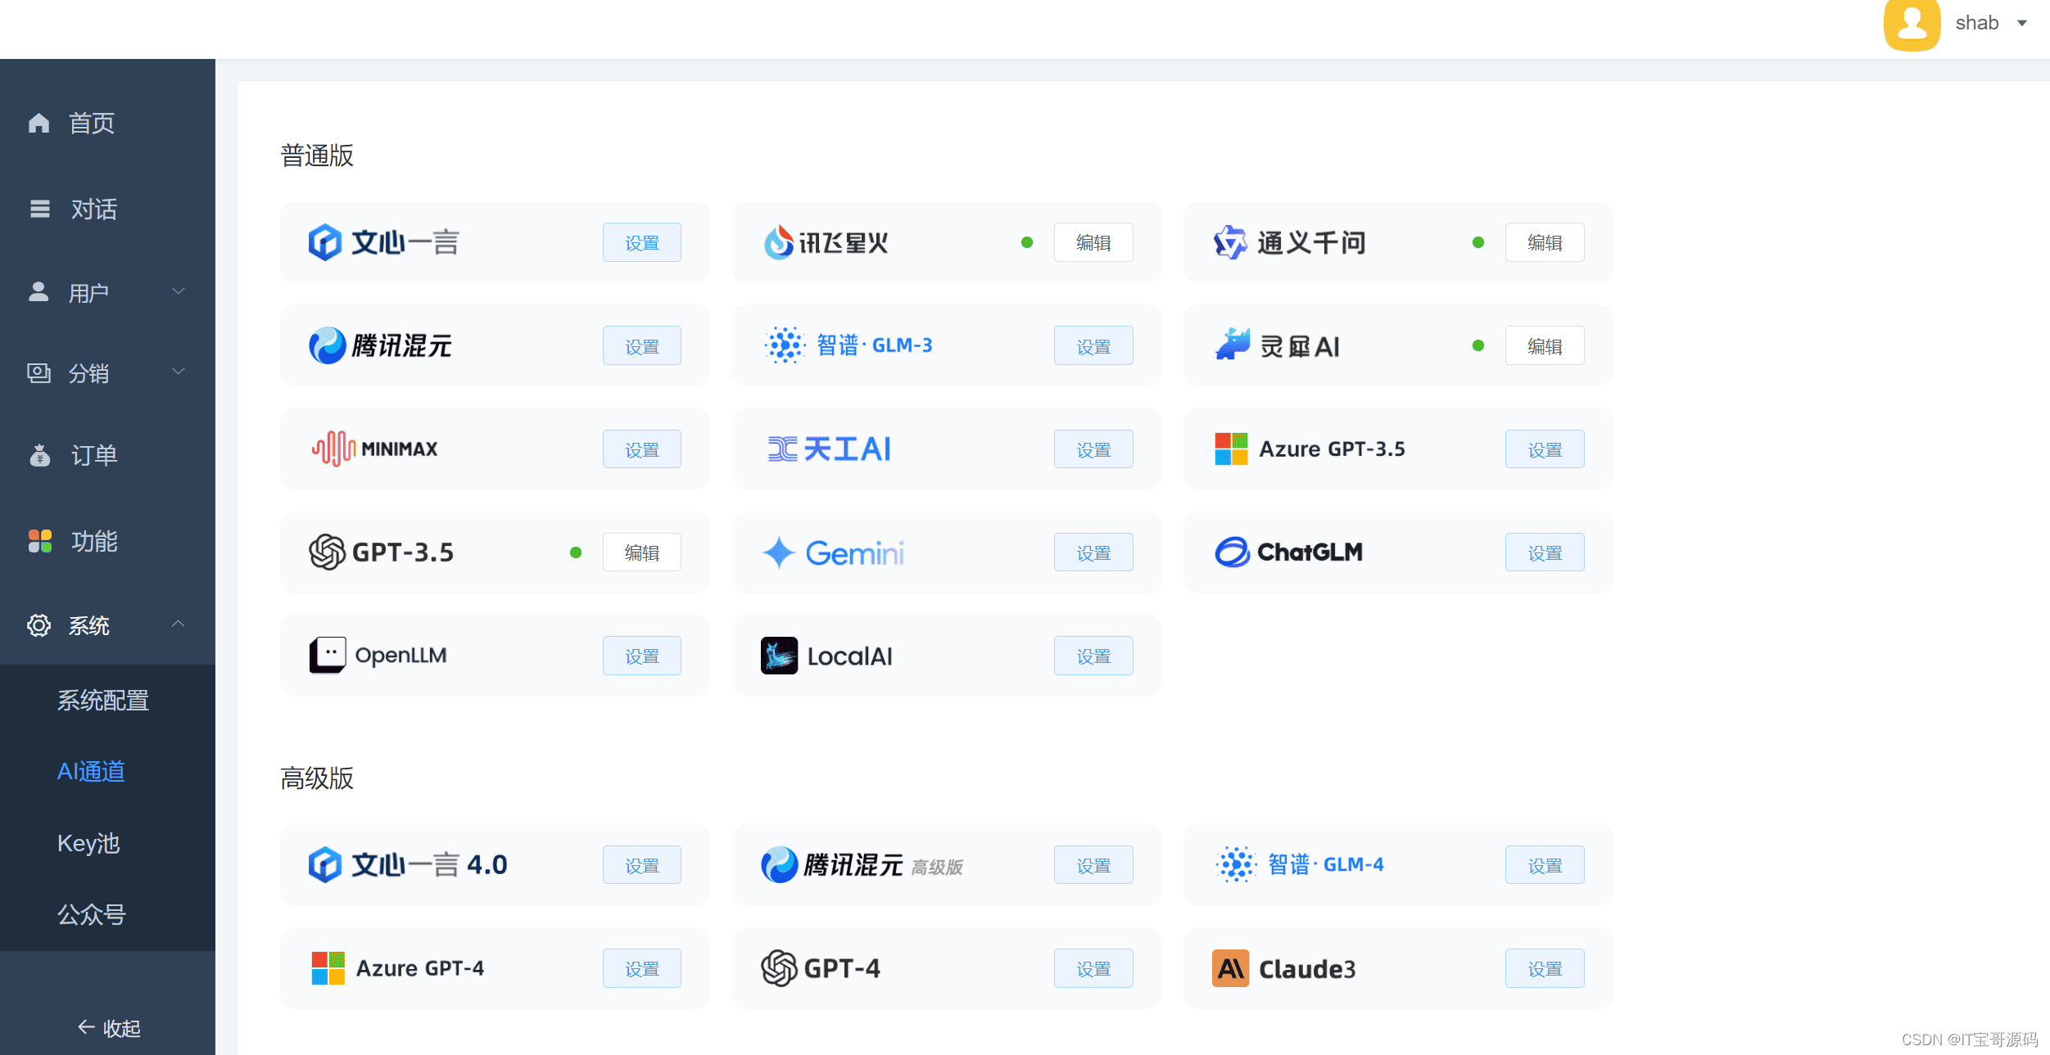
Task: Click the OpenLLM logo icon
Action: pyautogui.click(x=328, y=655)
